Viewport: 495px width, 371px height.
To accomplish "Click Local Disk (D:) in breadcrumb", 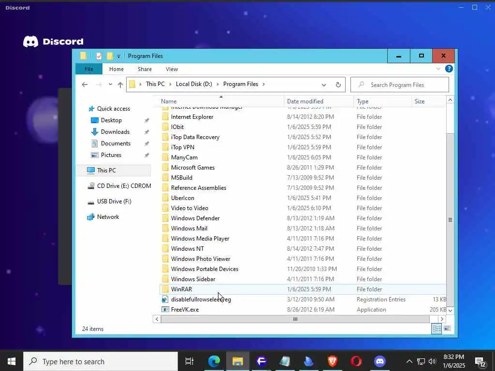I will pos(194,84).
